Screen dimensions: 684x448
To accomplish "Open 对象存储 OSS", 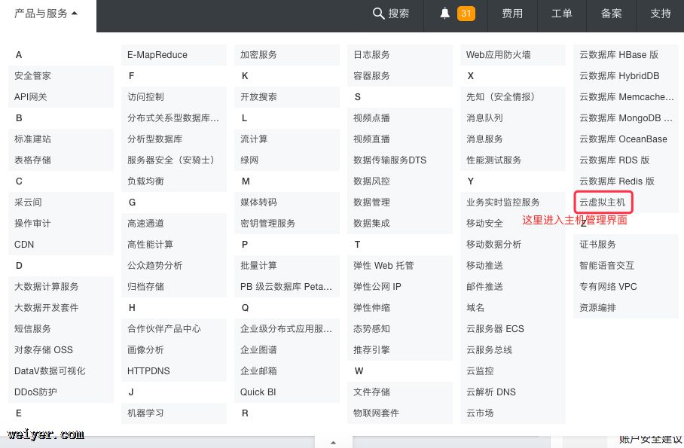I will [x=44, y=350].
